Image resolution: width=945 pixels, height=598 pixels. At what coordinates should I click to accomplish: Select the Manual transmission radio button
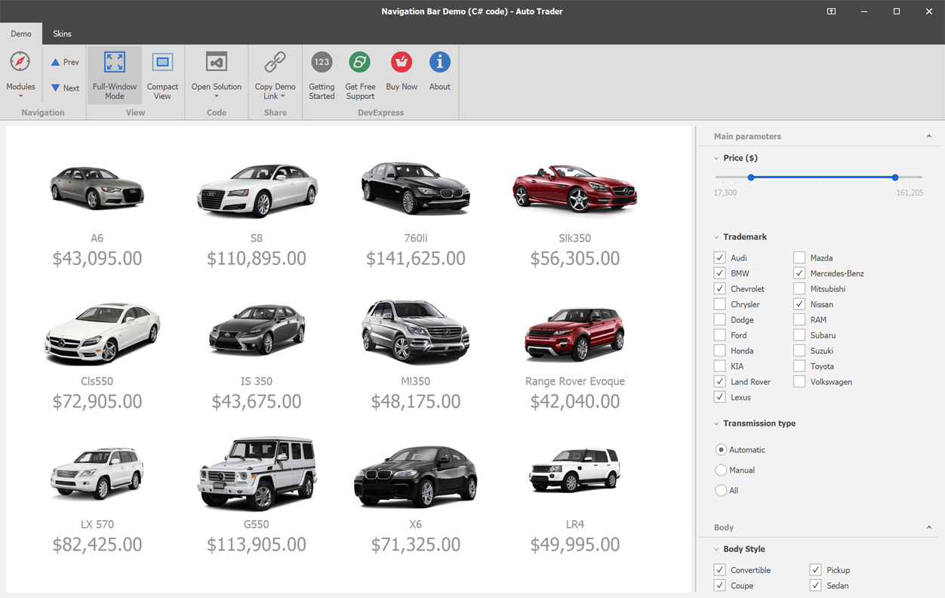point(721,470)
